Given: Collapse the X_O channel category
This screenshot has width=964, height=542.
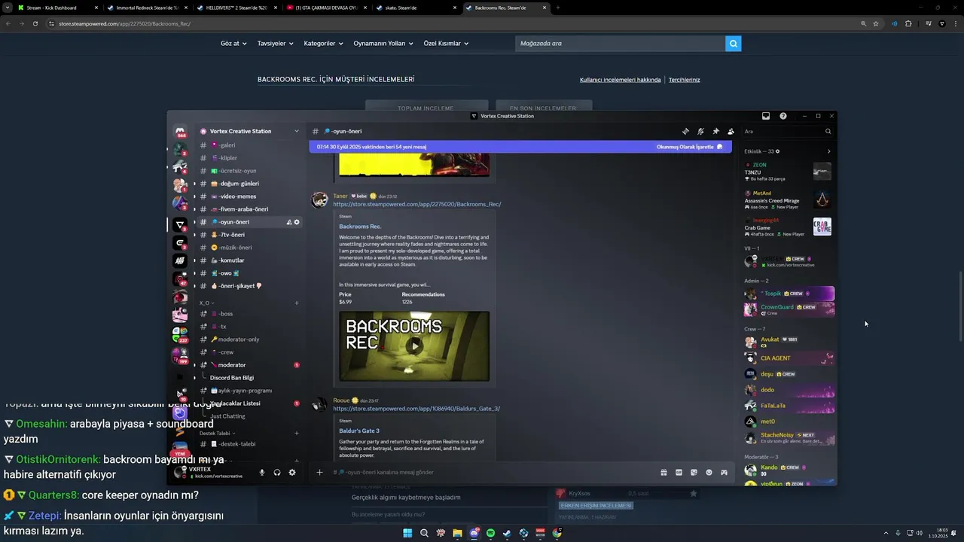Looking at the screenshot, I should (x=206, y=303).
